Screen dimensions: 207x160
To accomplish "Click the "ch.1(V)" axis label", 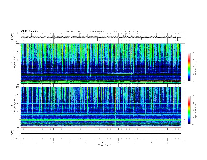I will click(13, 37).
